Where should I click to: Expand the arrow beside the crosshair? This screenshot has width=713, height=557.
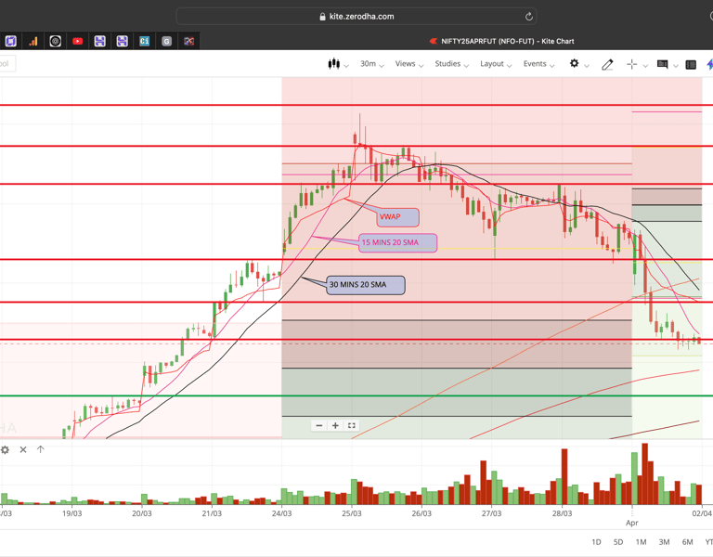point(645,66)
